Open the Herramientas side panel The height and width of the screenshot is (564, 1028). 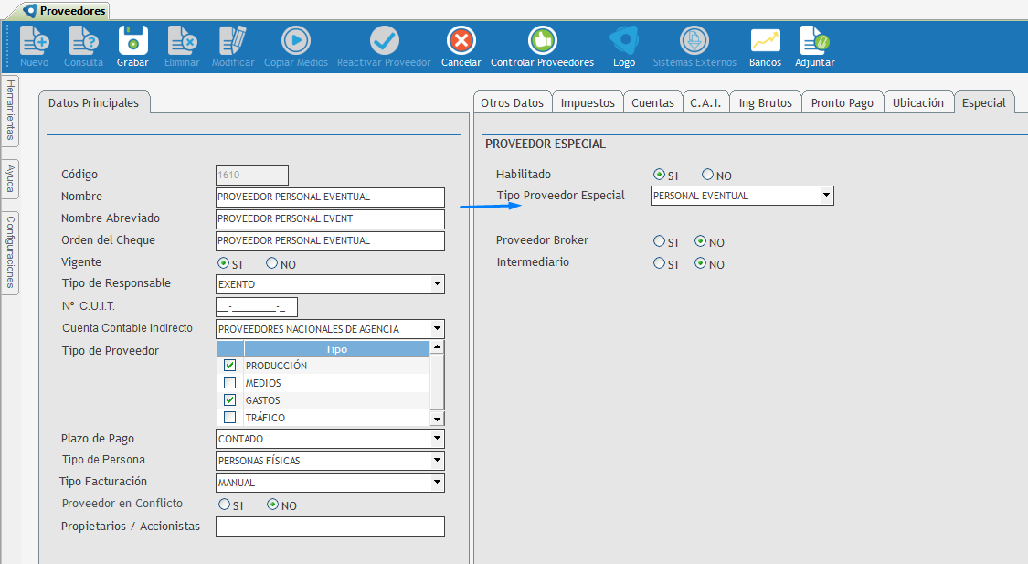[x=10, y=110]
